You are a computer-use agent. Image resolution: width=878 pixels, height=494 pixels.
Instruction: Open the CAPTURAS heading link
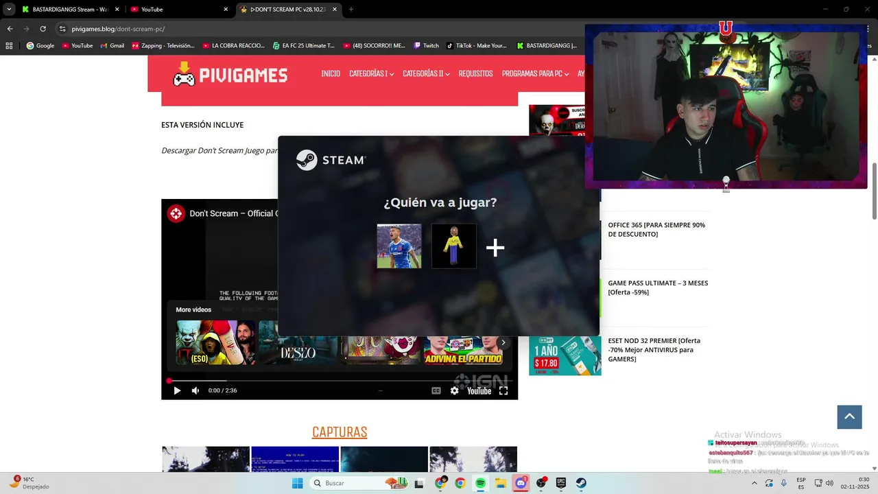(x=340, y=432)
